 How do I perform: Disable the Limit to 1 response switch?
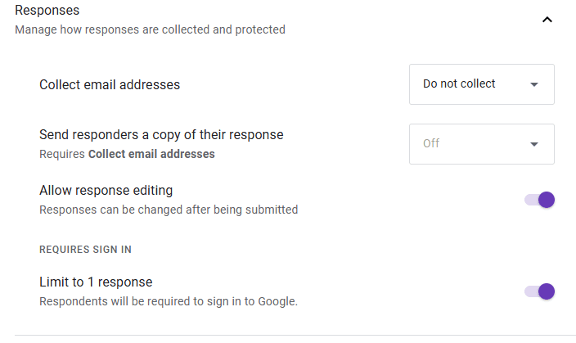pyautogui.click(x=540, y=291)
